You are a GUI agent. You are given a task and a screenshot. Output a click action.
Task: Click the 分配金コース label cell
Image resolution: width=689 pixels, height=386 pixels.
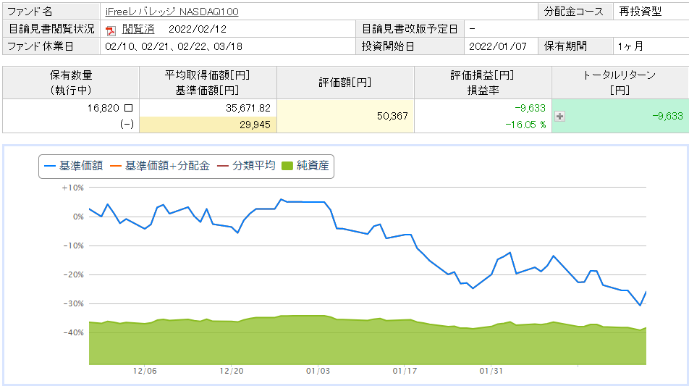575,12
